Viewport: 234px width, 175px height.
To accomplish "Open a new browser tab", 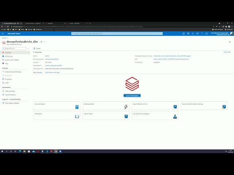I will click(x=90, y=23).
